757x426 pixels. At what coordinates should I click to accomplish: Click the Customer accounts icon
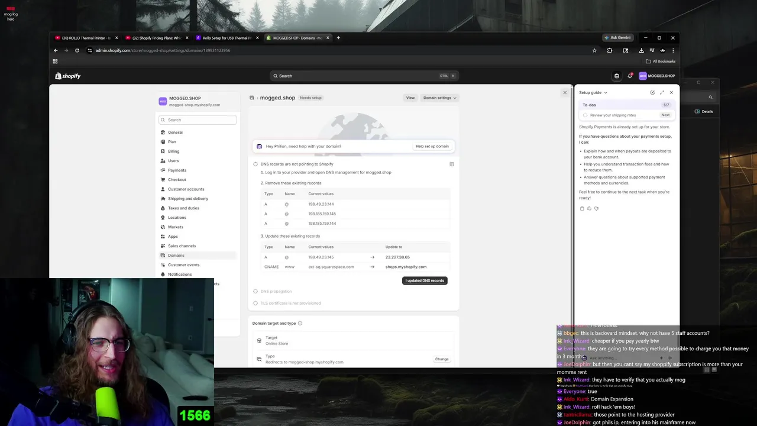pos(163,189)
